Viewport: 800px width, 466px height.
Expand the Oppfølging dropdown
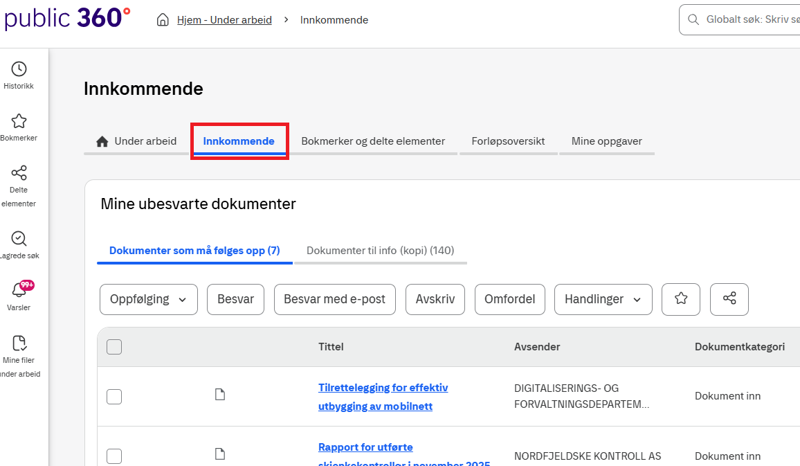click(x=149, y=299)
